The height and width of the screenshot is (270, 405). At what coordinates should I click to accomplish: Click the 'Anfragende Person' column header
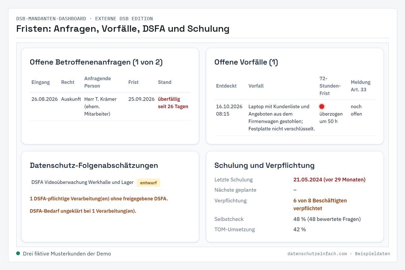tap(98, 82)
